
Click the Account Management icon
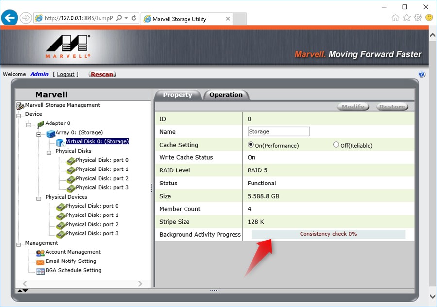40,252
